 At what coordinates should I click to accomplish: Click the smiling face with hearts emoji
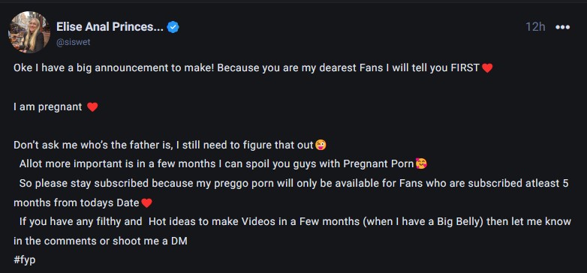pos(421,163)
